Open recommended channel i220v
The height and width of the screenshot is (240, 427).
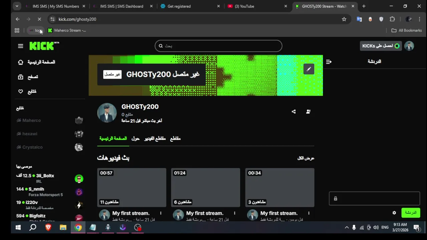tap(49, 205)
